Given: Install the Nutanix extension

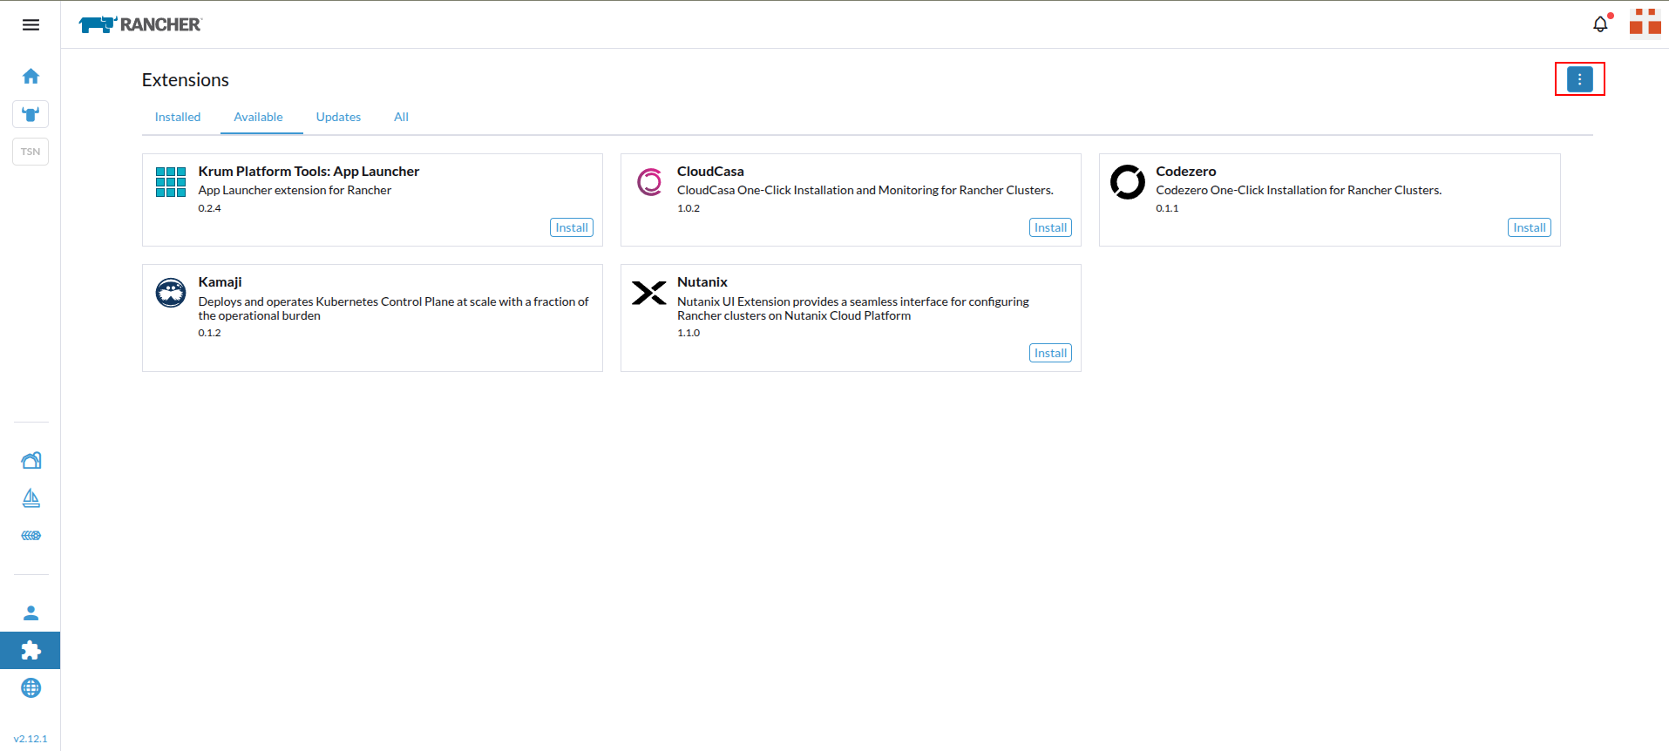Looking at the screenshot, I should click(x=1050, y=353).
